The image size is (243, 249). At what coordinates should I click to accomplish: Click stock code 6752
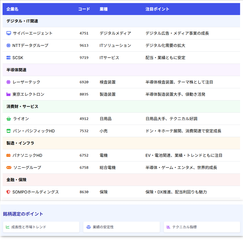pos(84,155)
